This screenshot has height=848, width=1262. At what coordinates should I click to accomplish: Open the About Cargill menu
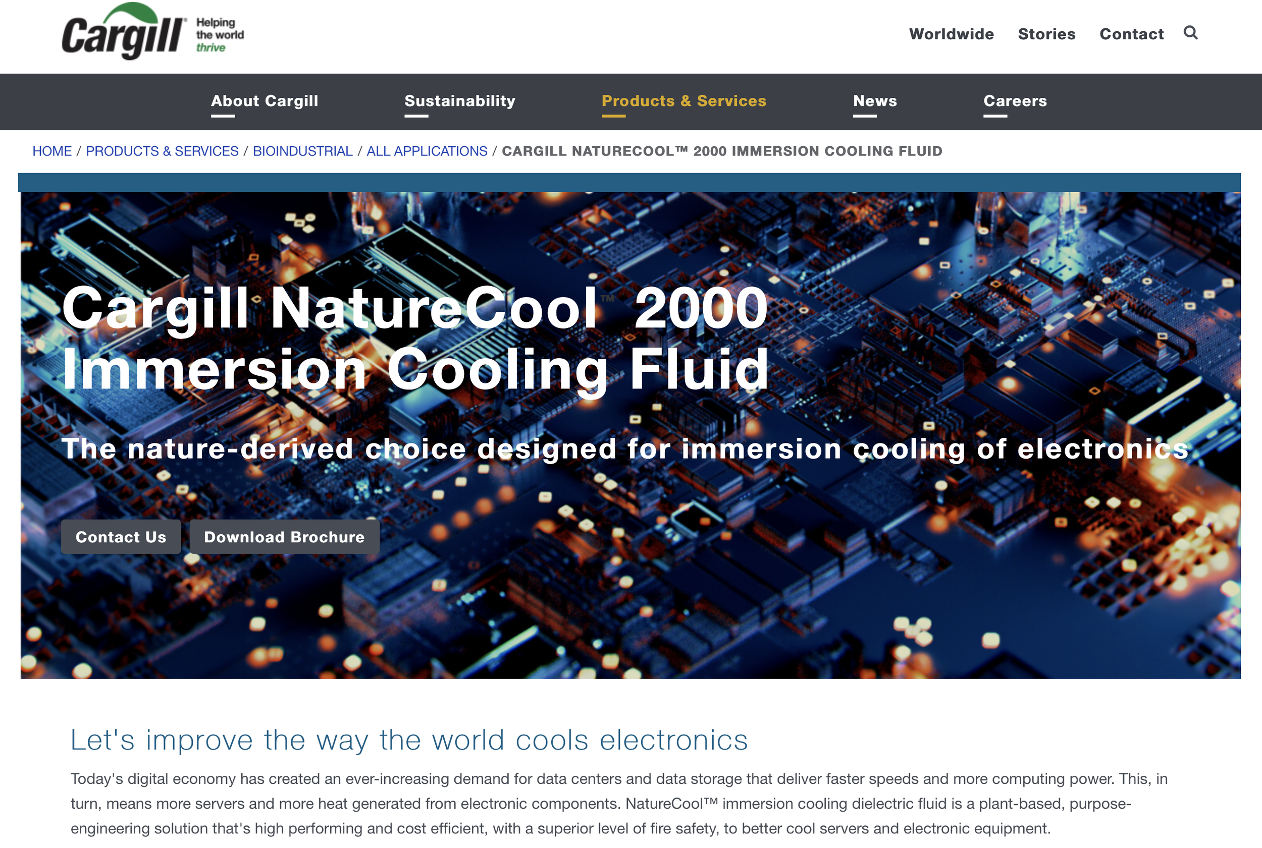point(265,101)
